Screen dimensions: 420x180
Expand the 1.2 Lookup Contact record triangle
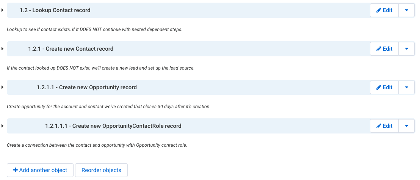2,10
